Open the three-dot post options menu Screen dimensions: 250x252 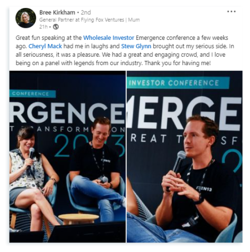231,12
